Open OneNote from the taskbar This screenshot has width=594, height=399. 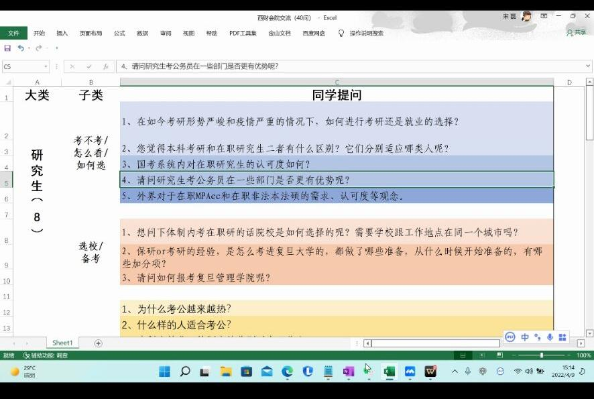click(x=348, y=372)
